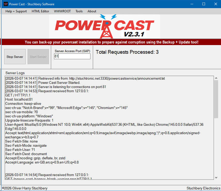The image size is (221, 191).
Task: Click the Power Cast V2.3.1 banner logo
Action: tap(104, 26)
